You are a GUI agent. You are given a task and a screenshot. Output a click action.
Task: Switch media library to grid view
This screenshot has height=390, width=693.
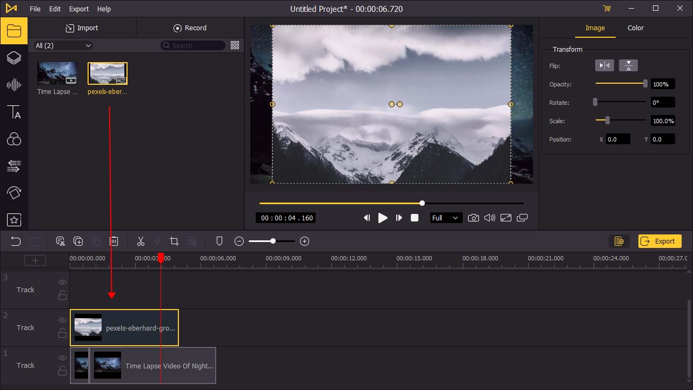(235, 45)
